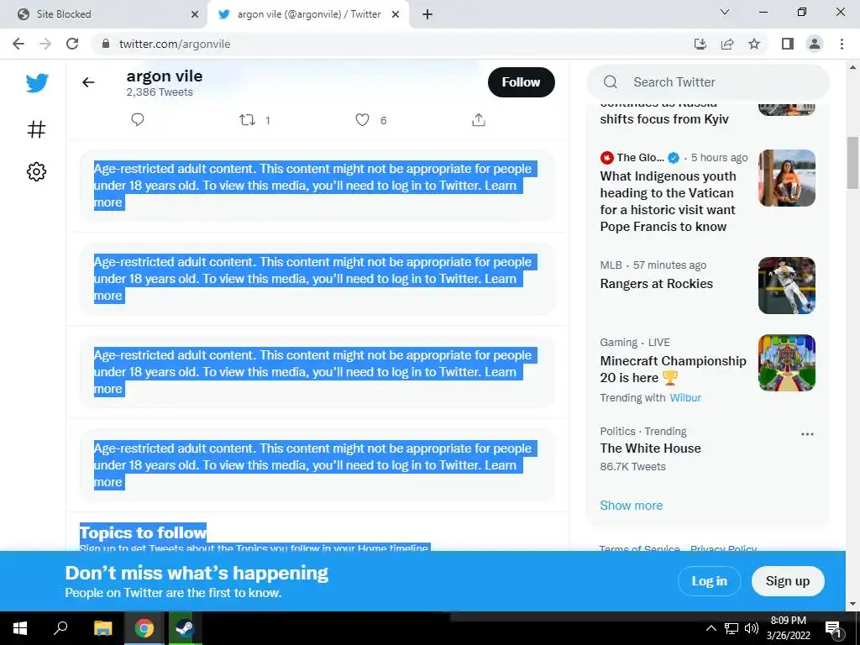Click the Log in button

click(x=709, y=581)
